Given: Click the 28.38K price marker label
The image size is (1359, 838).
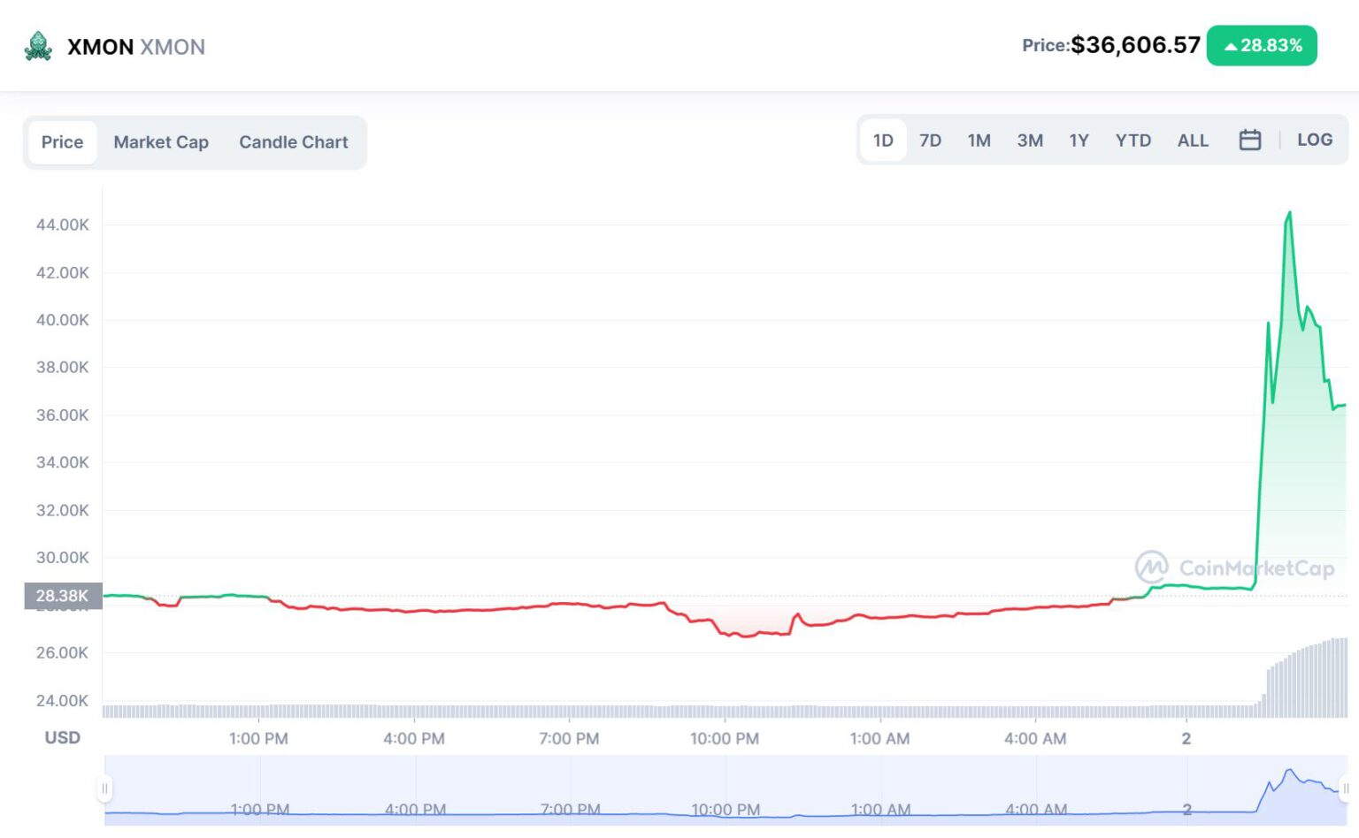Looking at the screenshot, I should (62, 596).
